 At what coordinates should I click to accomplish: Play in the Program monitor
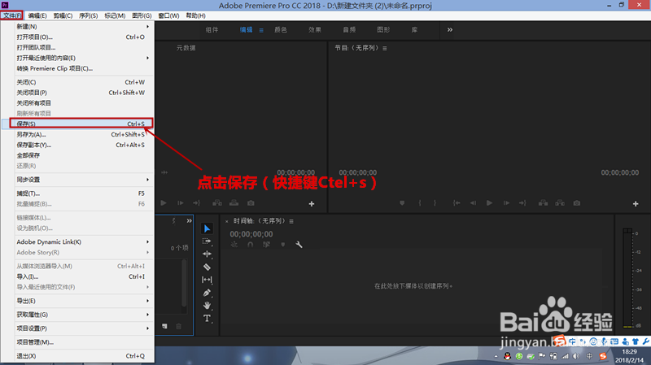click(x=490, y=203)
